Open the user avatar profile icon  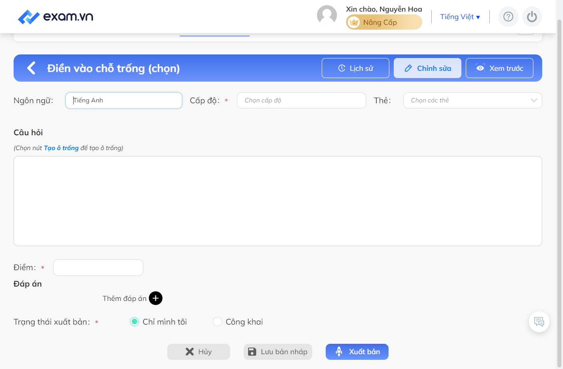click(327, 16)
